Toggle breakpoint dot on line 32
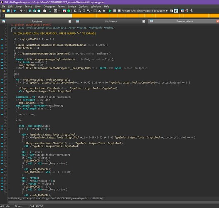 click(2, 114)
